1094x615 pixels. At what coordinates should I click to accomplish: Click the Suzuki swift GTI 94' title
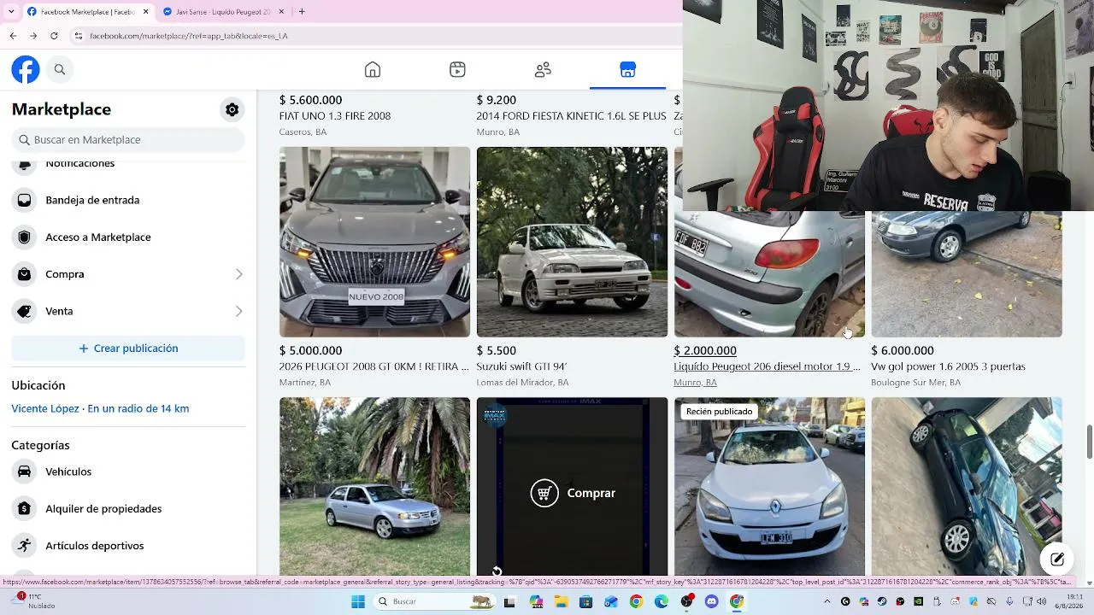(521, 366)
